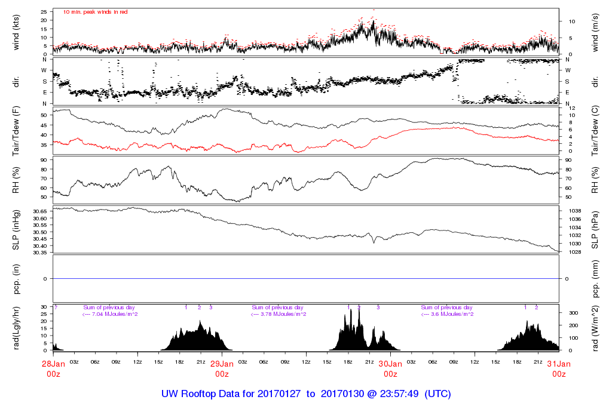This screenshot has width=612, height=418.
Task: Select the "wind (m/s)" axis label
Action: point(595,32)
